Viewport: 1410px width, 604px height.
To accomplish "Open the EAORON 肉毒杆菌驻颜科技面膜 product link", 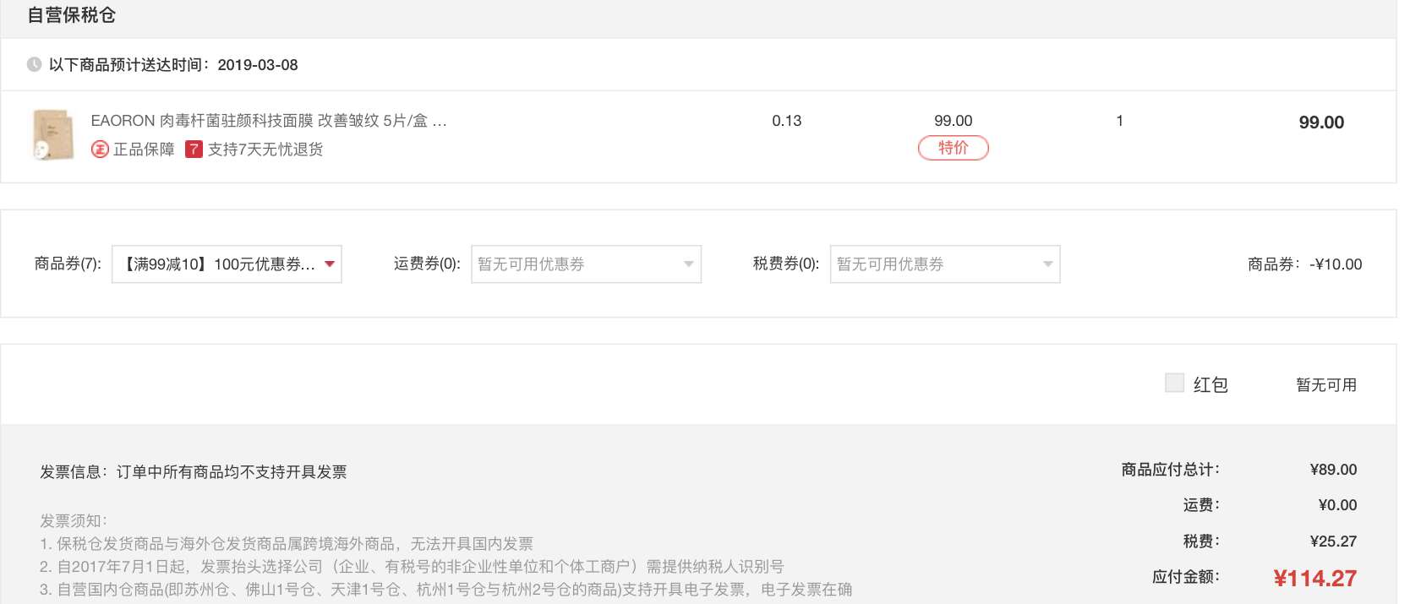I will tap(269, 121).
